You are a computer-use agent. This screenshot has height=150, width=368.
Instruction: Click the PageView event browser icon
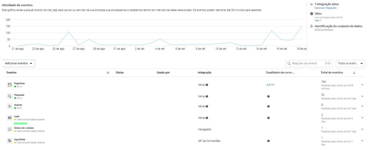[x=10, y=85]
